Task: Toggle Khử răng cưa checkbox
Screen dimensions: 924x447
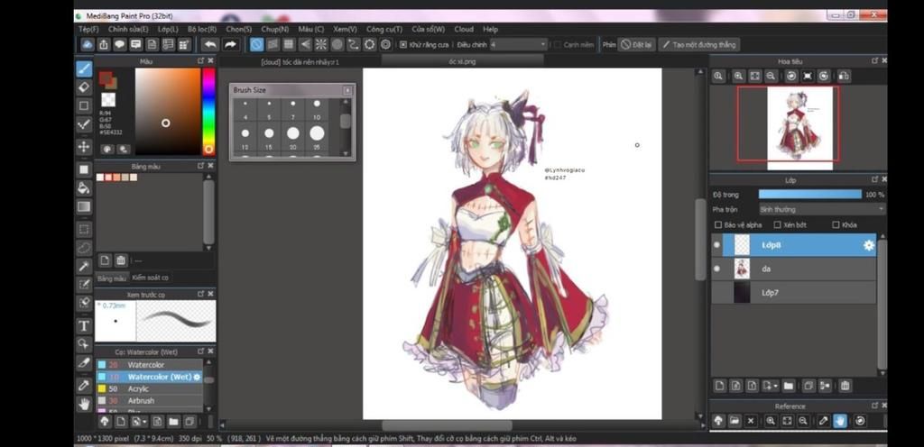Action: coord(403,45)
